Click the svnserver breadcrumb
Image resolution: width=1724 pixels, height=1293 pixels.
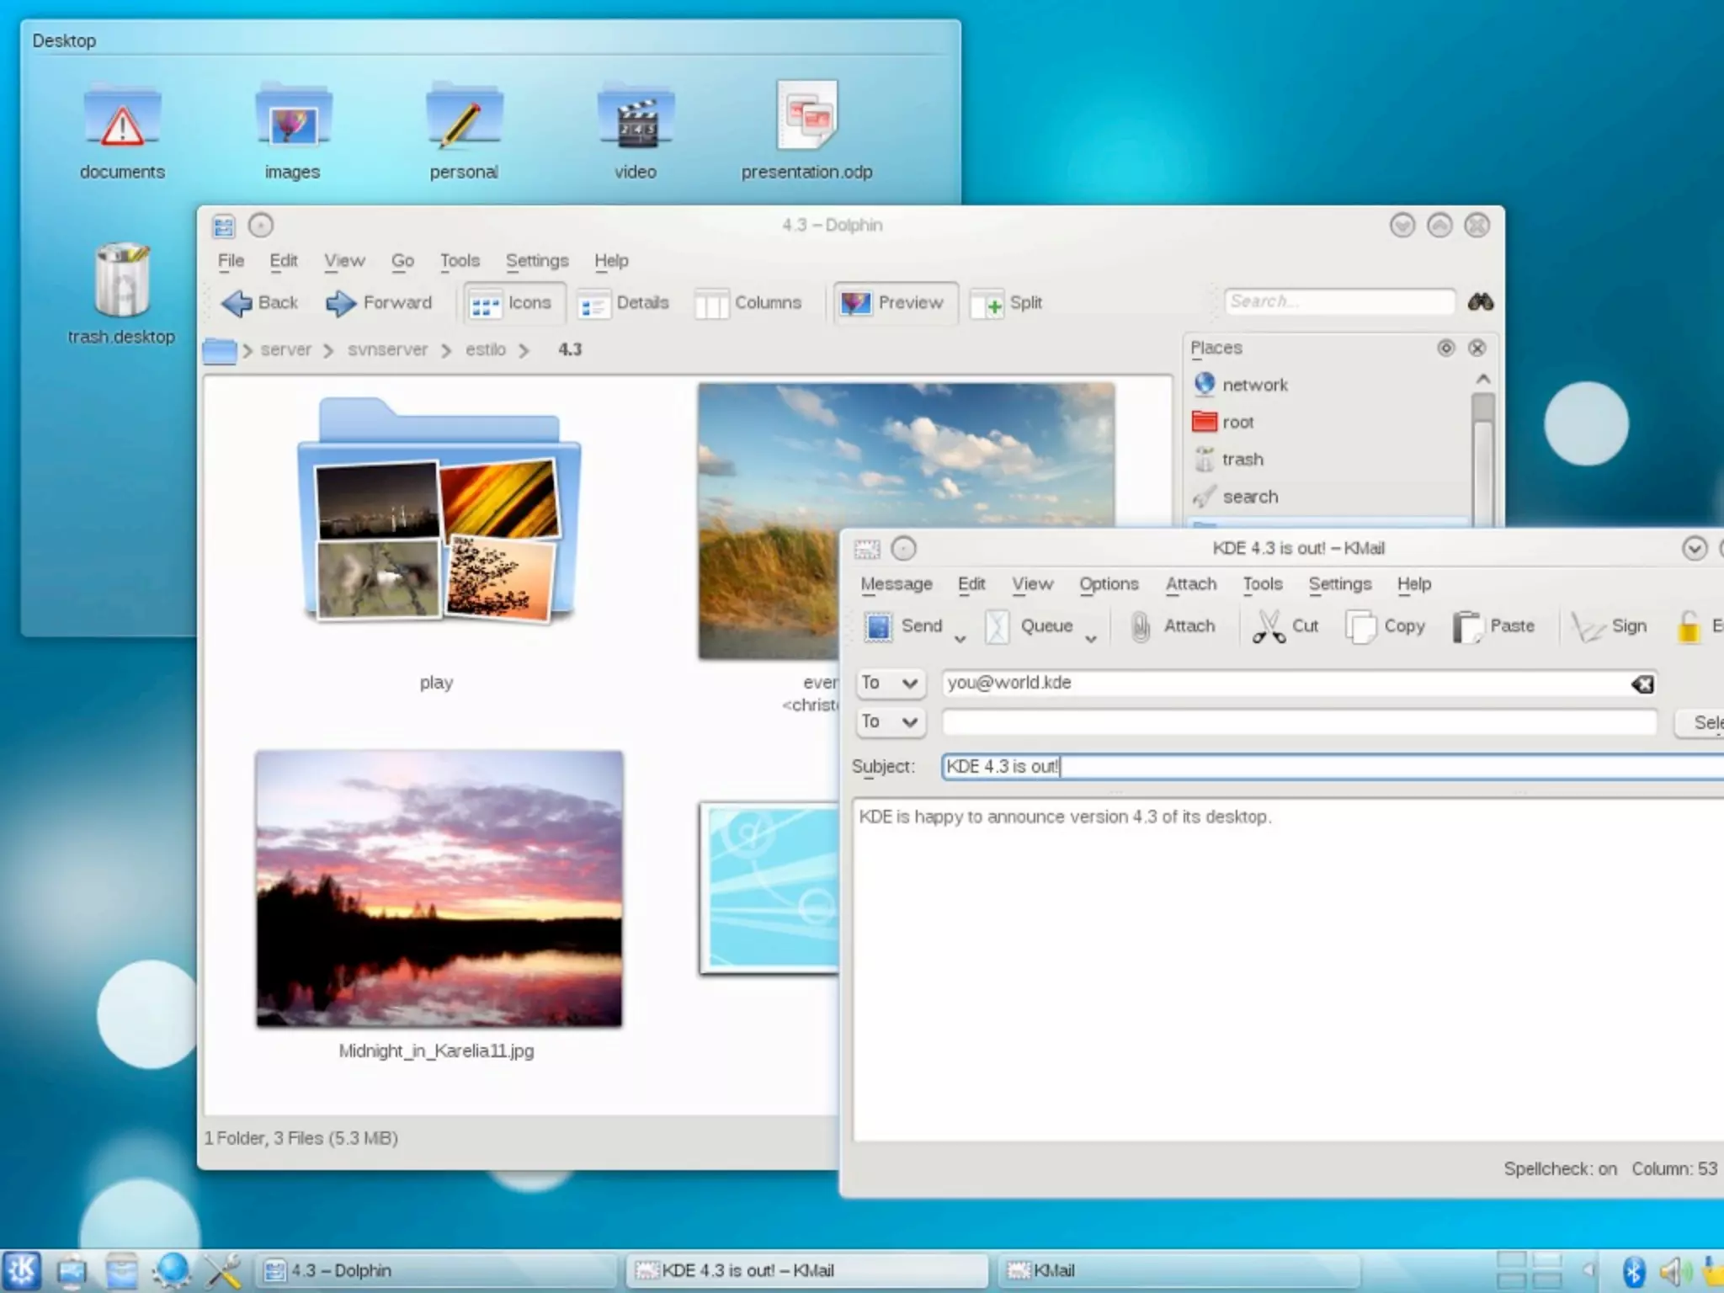coord(387,349)
